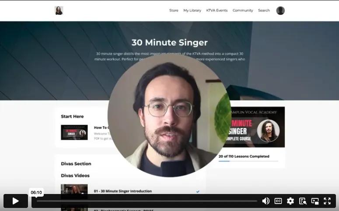
Task: Enter fullscreen mode
Action: tap(327, 201)
